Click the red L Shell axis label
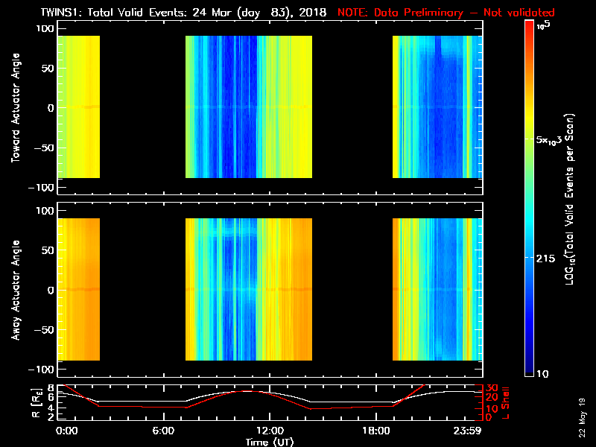The image size is (596, 447). click(505, 402)
